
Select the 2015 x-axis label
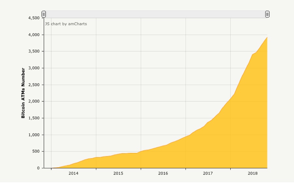pos(118,174)
